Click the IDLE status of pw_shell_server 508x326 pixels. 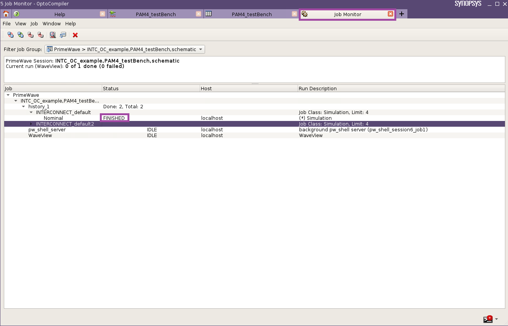click(152, 129)
